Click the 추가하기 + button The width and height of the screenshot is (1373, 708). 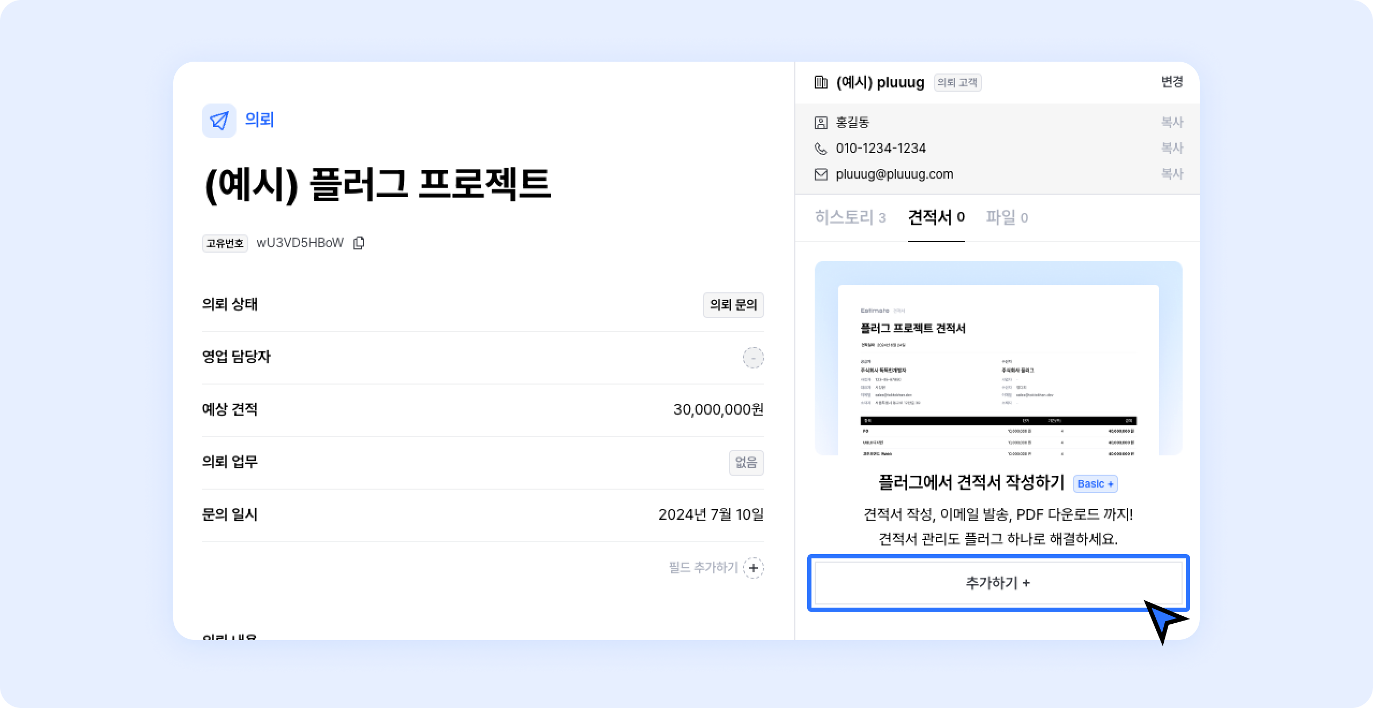[x=998, y=582]
